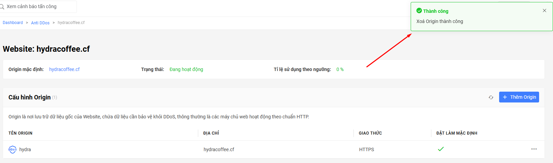This screenshot has height=163, width=553.
Task: Open hydracoffee.cf default origin link
Action: click(64, 69)
